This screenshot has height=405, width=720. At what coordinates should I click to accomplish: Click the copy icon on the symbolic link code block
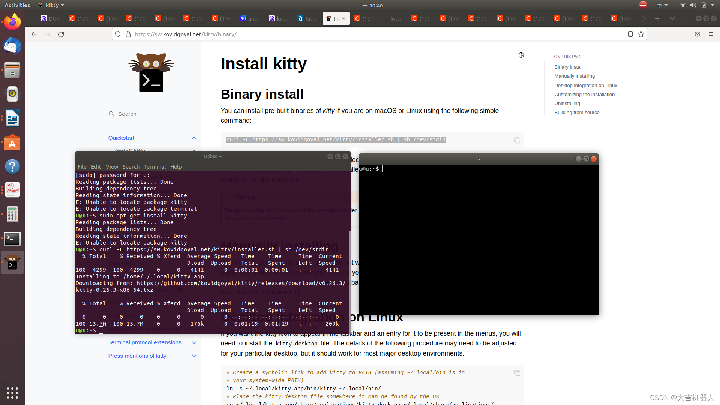[517, 373]
